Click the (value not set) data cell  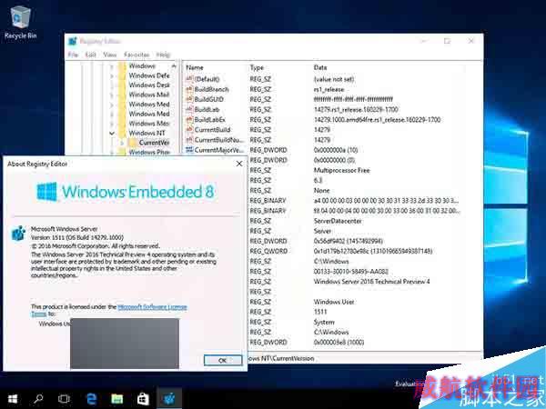click(x=334, y=79)
